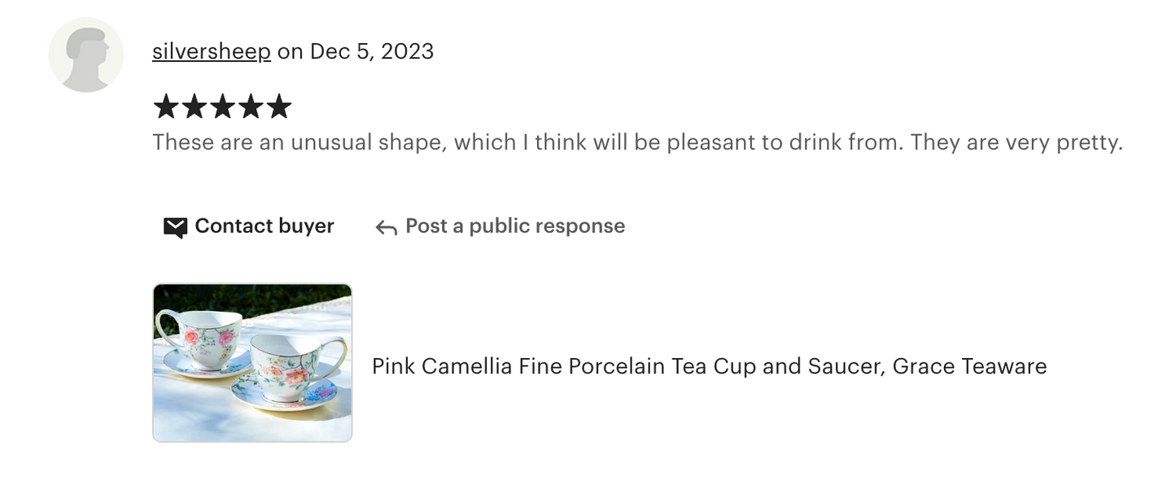Click the review text about unusual shape

pyautogui.click(x=527, y=142)
